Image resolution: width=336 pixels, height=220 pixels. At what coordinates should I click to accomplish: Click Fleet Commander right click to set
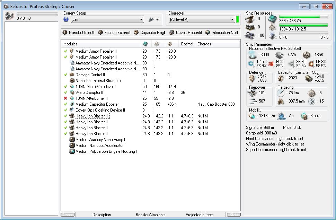click(x=274, y=139)
